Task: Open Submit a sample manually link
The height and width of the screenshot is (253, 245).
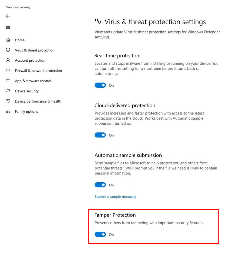Action: [x=115, y=197]
